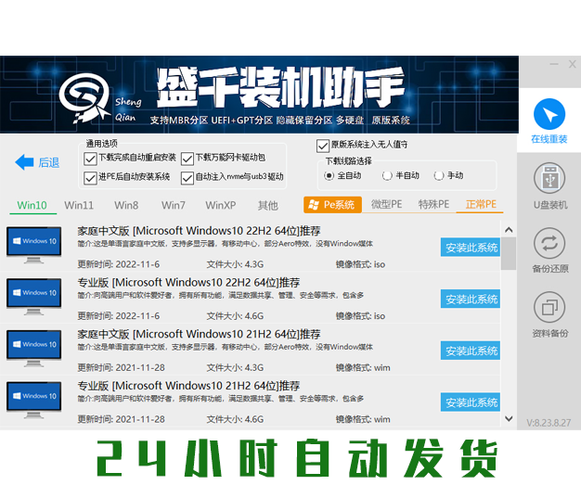Click the list scrollbar up arrow

coord(509,230)
